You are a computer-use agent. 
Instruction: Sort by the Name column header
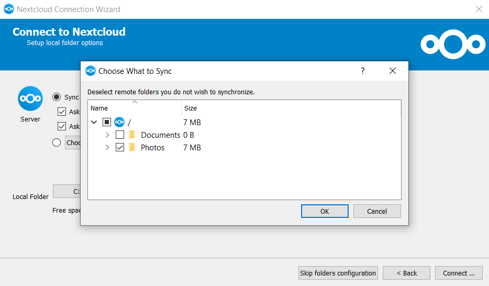(134, 108)
